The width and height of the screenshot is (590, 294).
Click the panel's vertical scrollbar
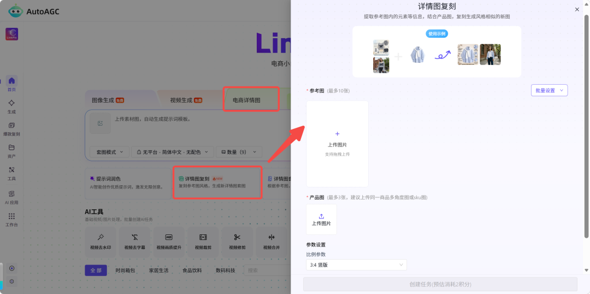click(x=586, y=126)
